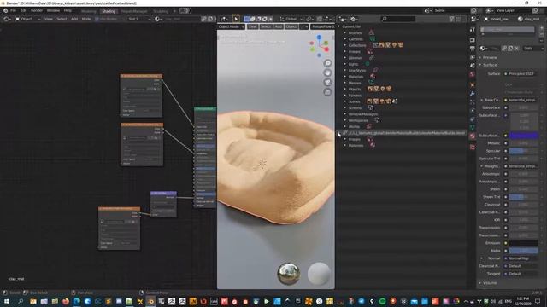Open the material Slot 1 dropdown
The height and width of the screenshot is (307, 547).
(x=138, y=19)
